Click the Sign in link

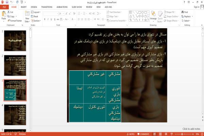tap(197, 7)
